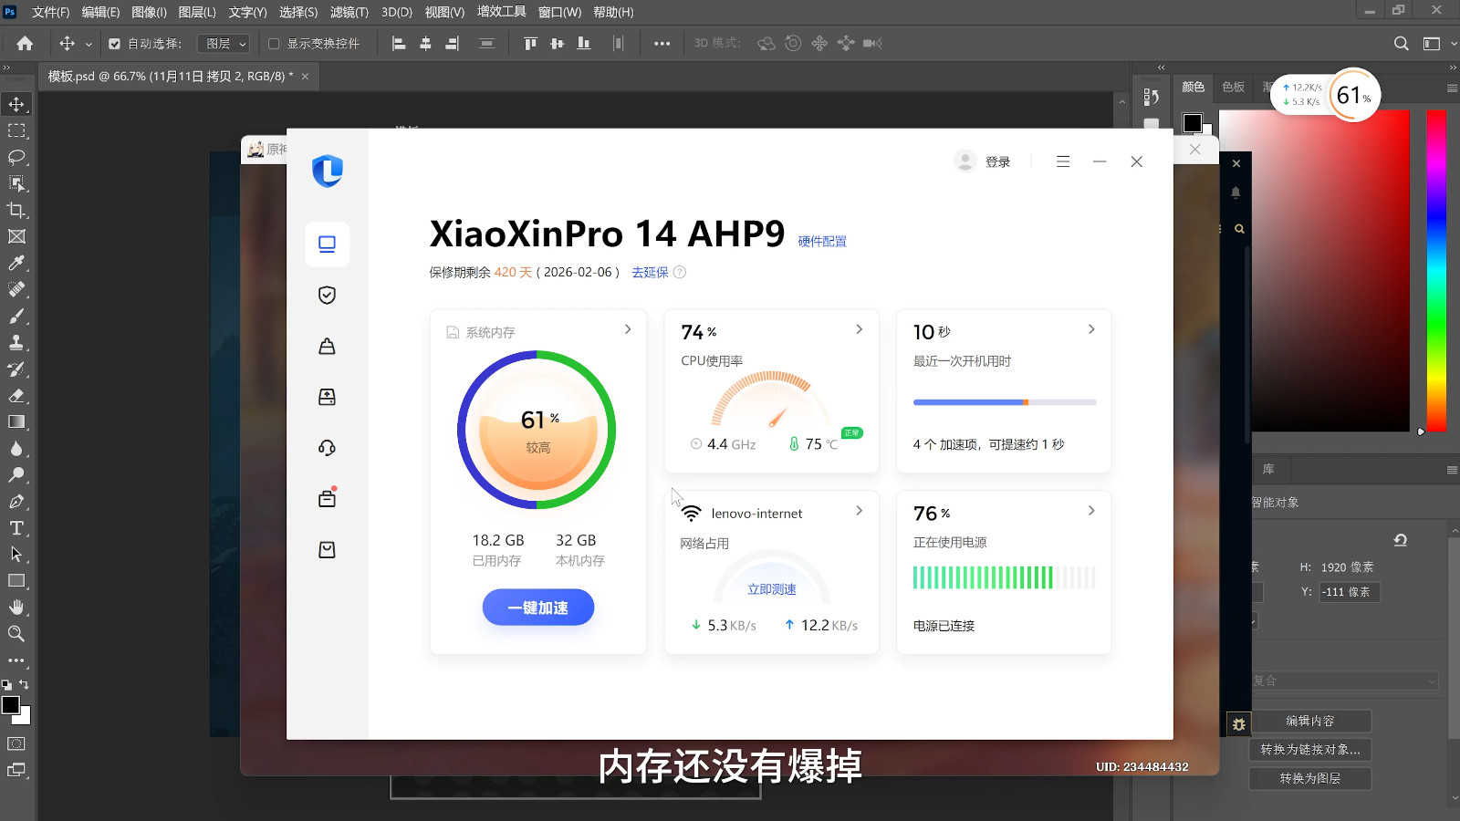This screenshot has width=1460, height=821.
Task: Open more options ellipsis in options bar
Action: [x=662, y=43]
